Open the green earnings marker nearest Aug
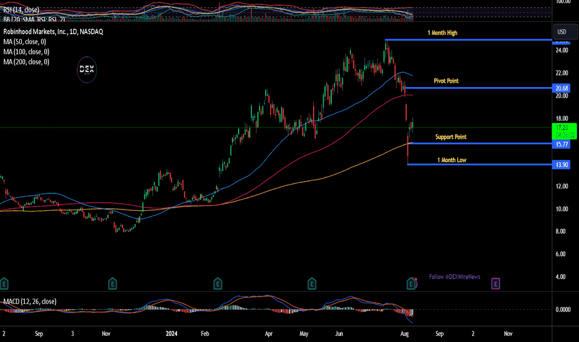This screenshot has height=342, width=579. pos(411,284)
